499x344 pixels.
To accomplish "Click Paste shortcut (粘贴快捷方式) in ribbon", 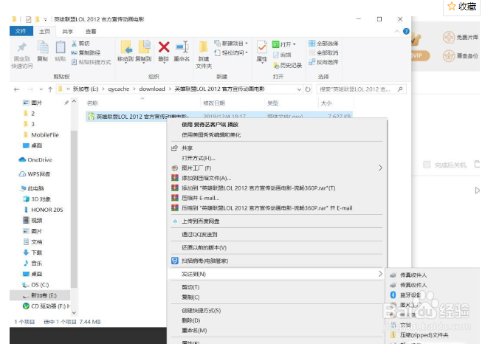I will tap(91, 62).
